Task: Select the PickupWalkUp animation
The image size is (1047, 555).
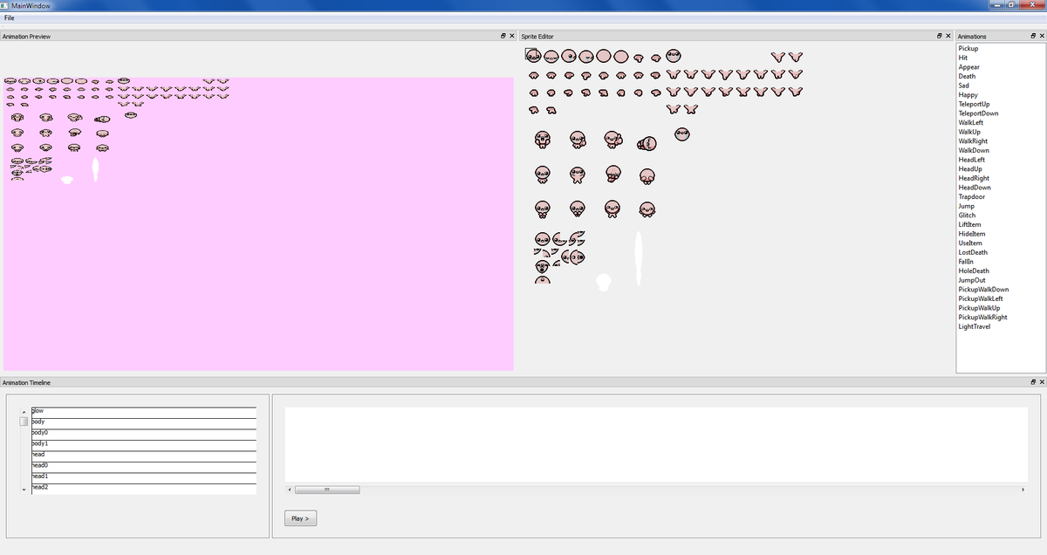Action: [1000, 308]
